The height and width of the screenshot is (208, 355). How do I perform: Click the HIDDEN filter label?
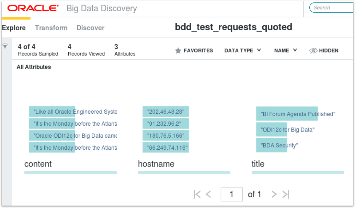pos(329,50)
